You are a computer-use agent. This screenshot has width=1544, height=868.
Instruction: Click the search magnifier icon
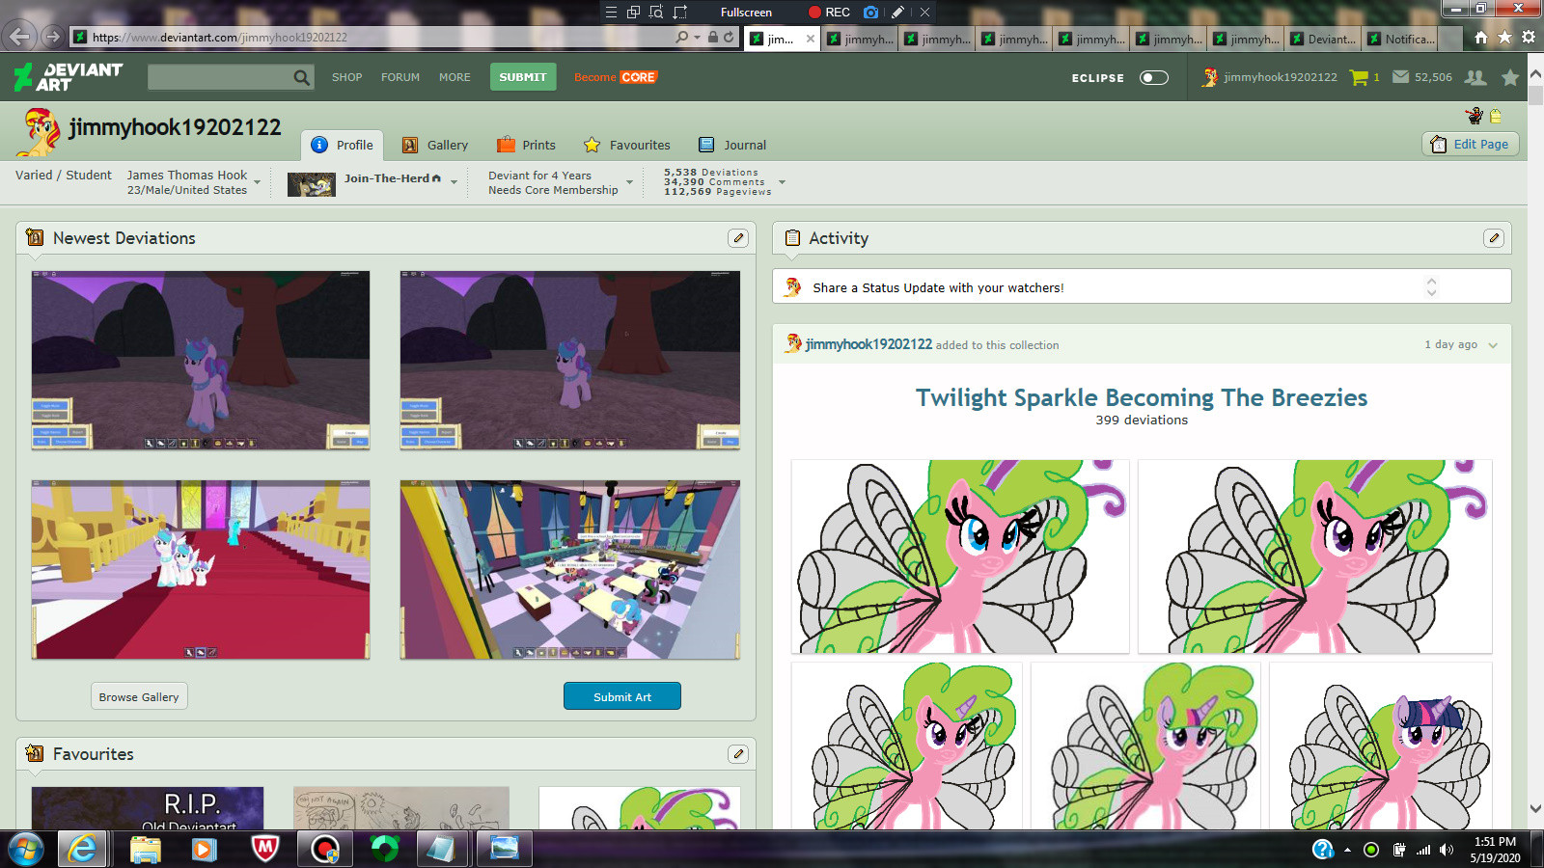tap(302, 77)
